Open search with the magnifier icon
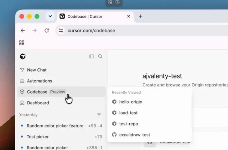The height and width of the screenshot is (150, 228). (x=100, y=56)
